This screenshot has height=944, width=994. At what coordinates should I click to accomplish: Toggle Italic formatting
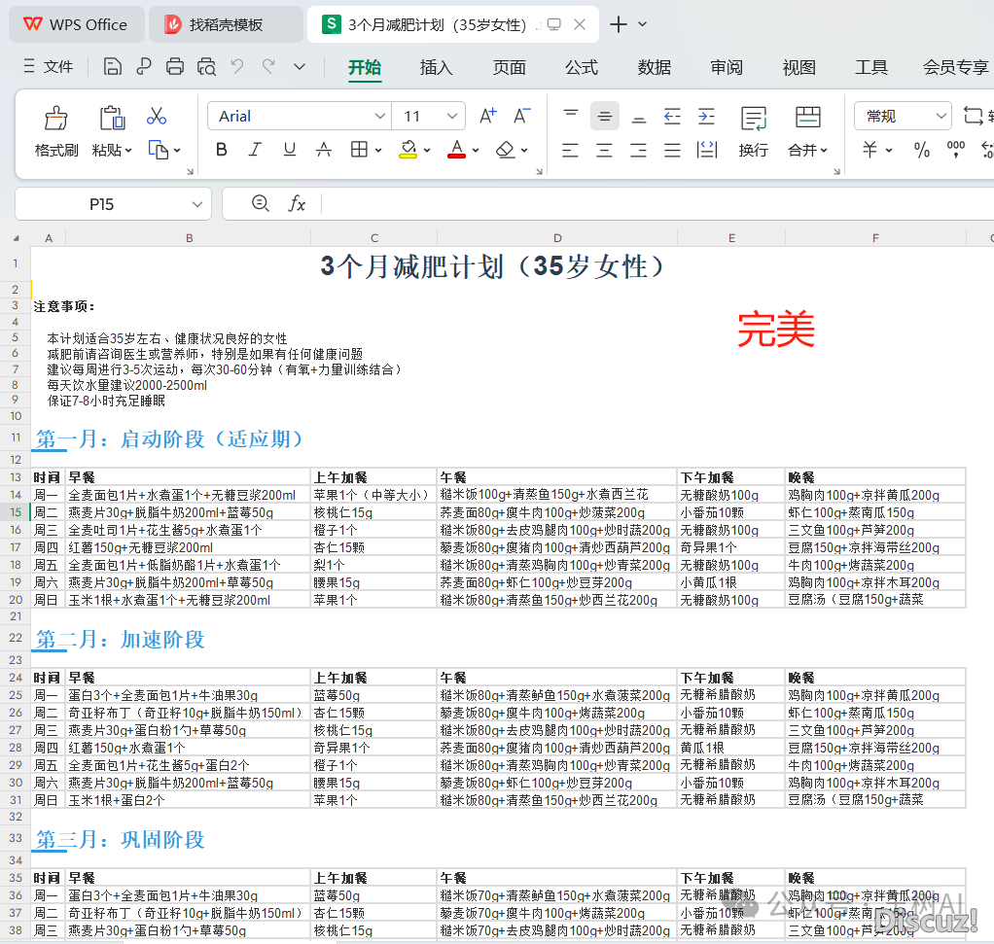[255, 150]
